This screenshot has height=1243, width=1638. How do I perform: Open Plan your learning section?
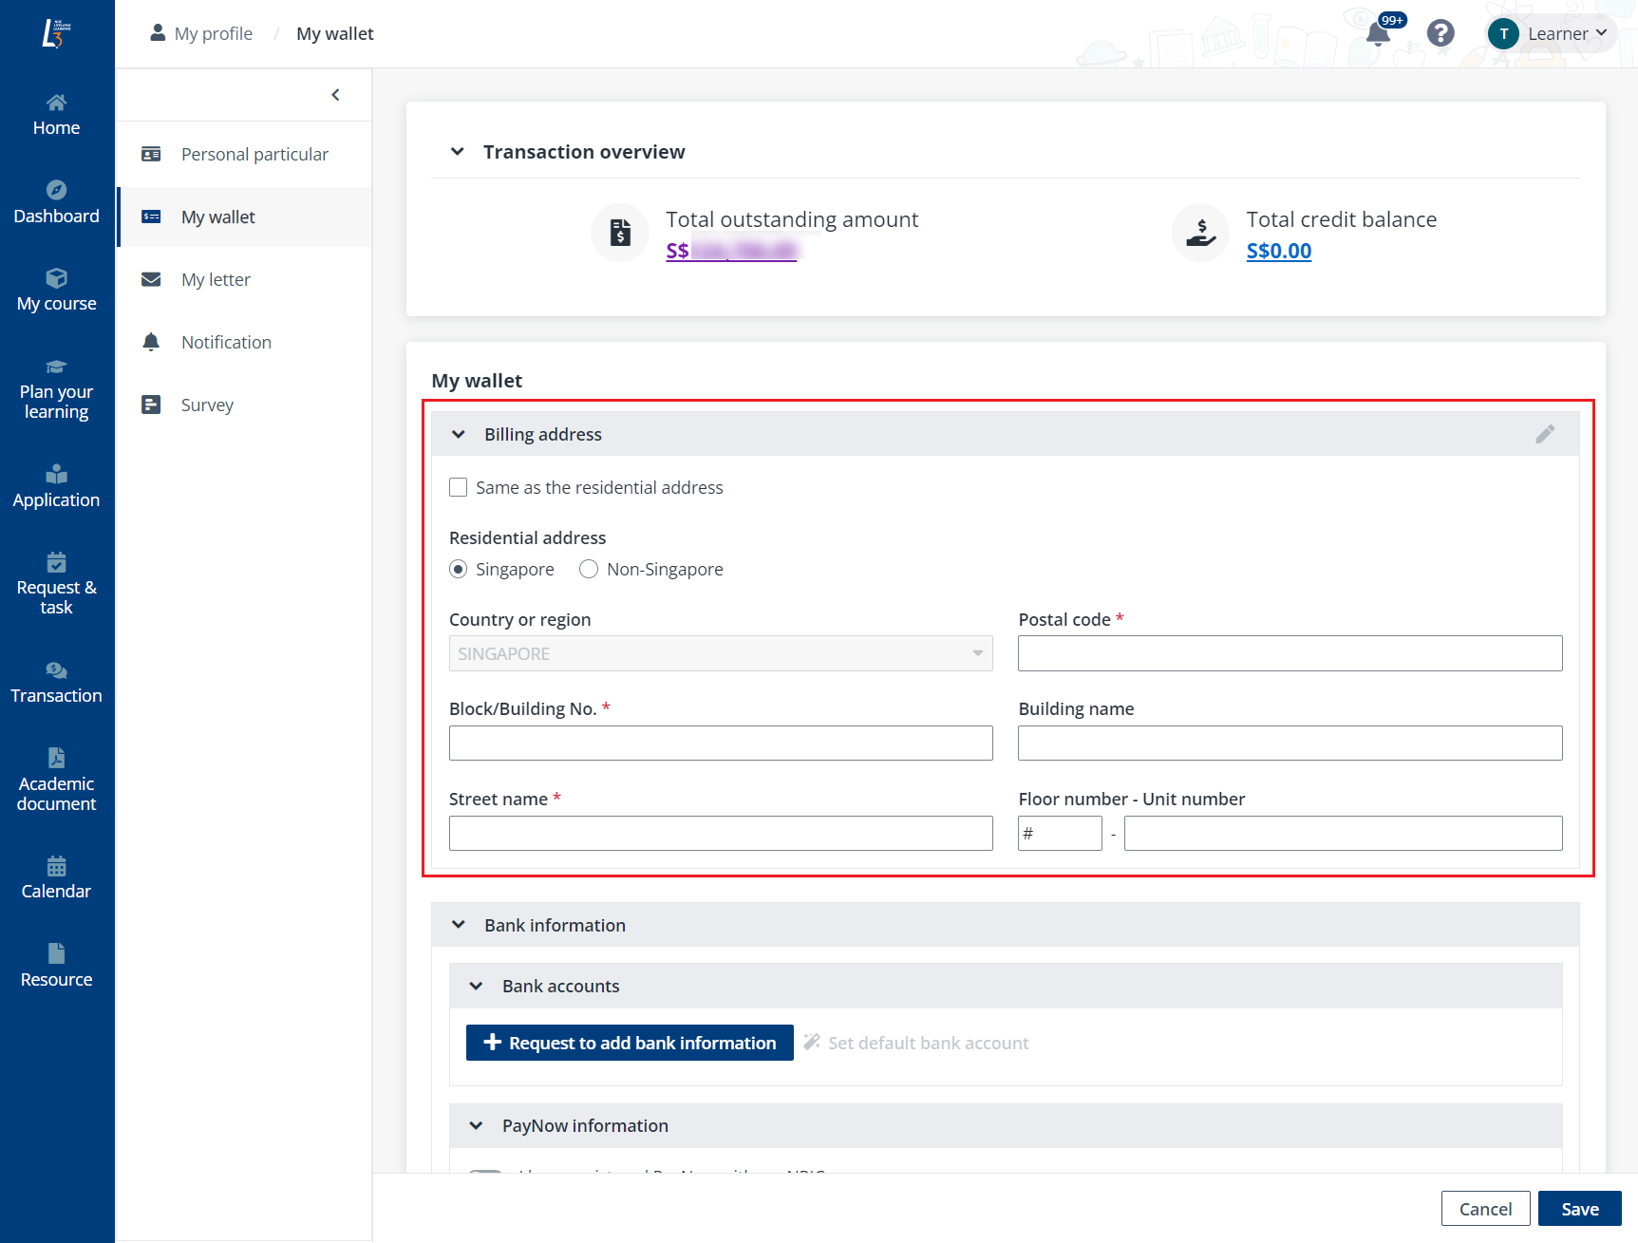click(56, 389)
